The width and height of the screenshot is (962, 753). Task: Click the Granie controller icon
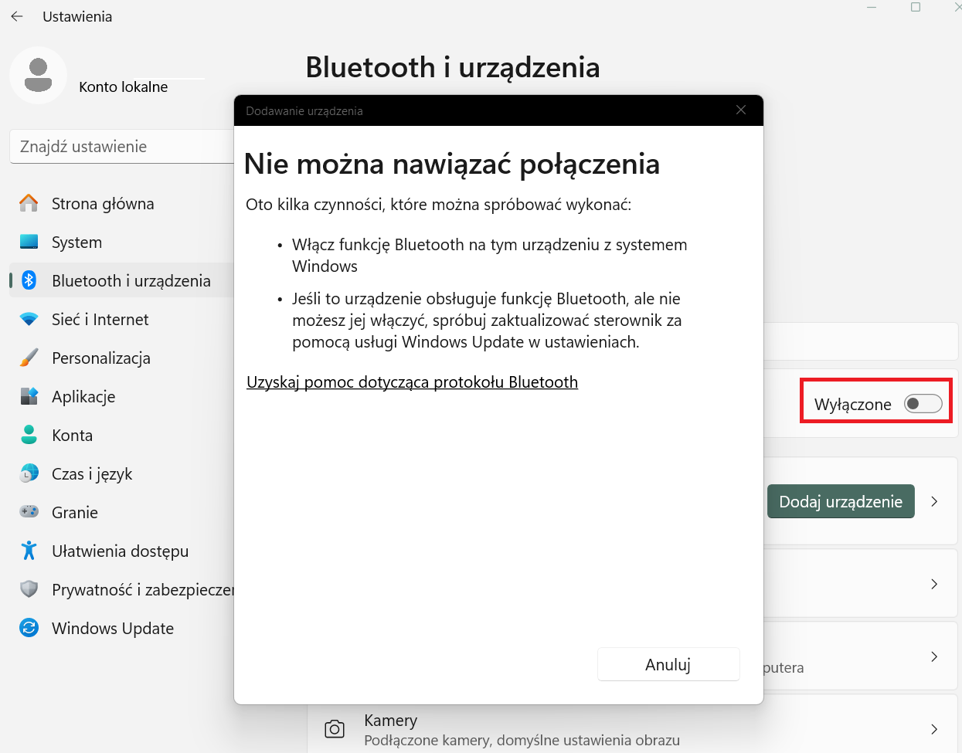(x=29, y=511)
